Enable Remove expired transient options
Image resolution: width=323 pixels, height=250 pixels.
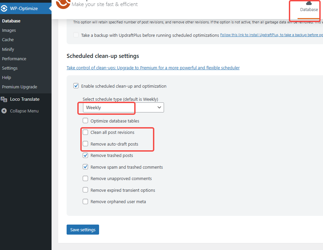pos(85,190)
